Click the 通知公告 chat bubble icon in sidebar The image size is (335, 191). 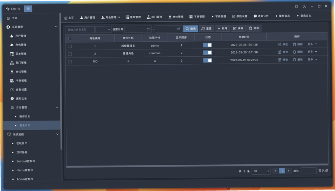click(12, 99)
